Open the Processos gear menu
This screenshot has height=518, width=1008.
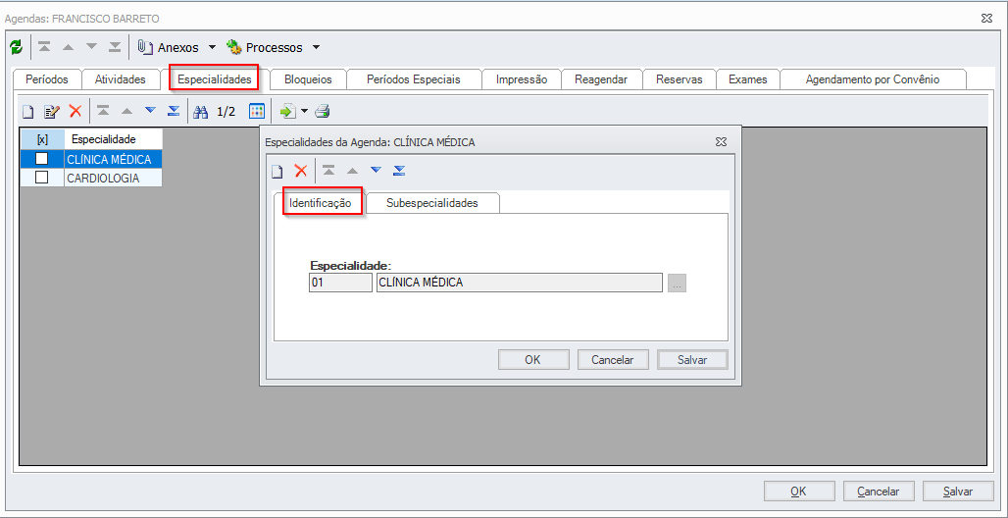click(x=264, y=48)
